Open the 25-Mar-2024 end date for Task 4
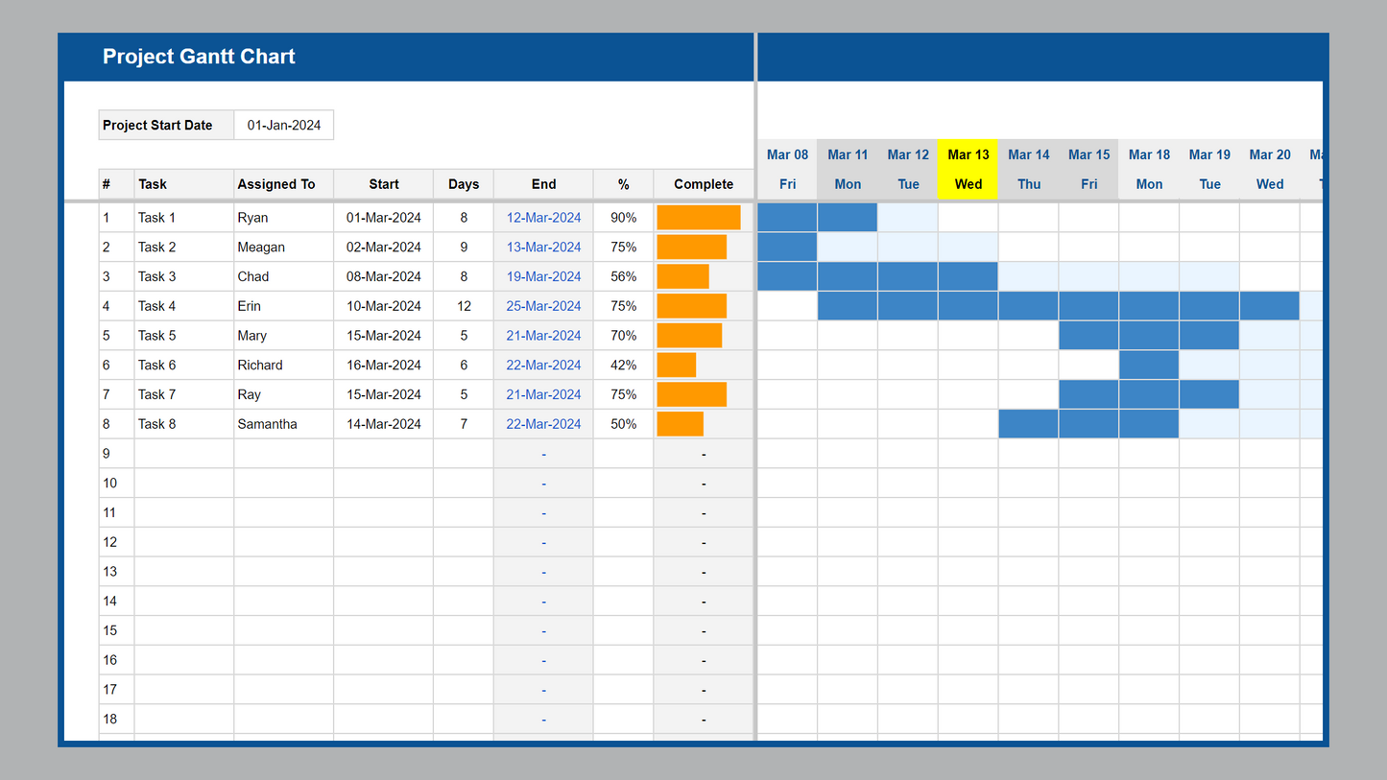 coord(543,306)
